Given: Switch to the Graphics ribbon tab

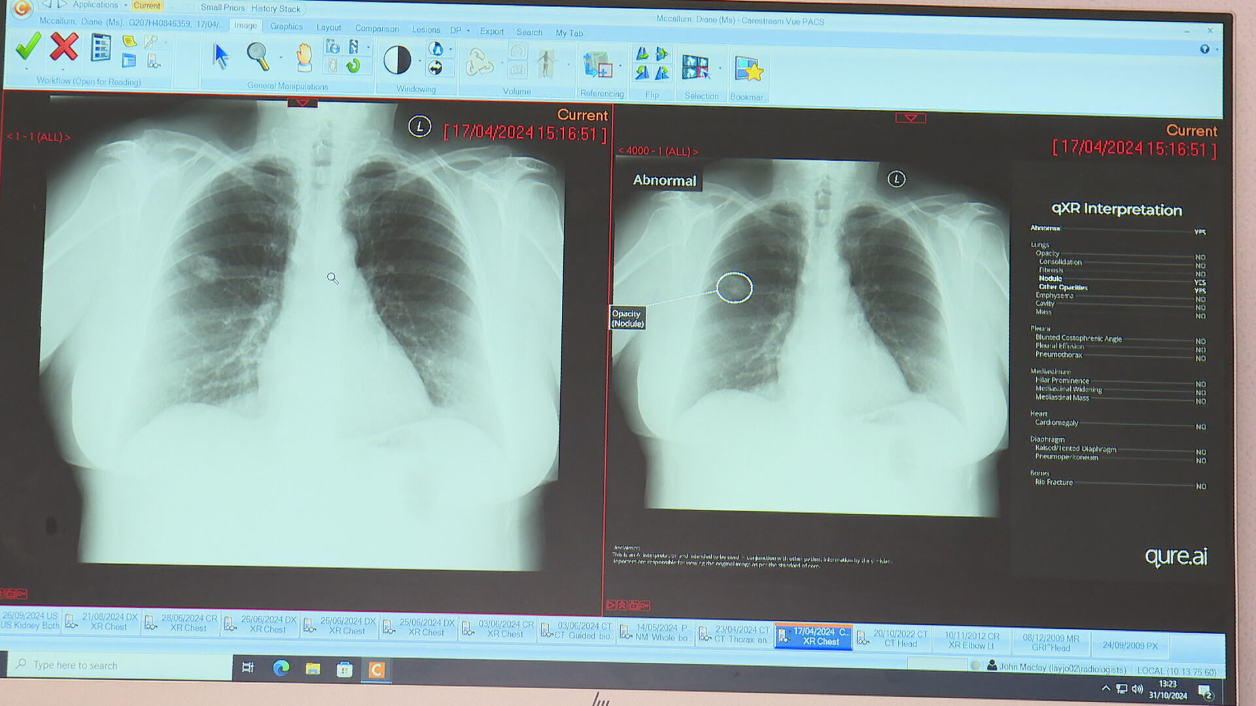Looking at the screenshot, I should point(287,26).
